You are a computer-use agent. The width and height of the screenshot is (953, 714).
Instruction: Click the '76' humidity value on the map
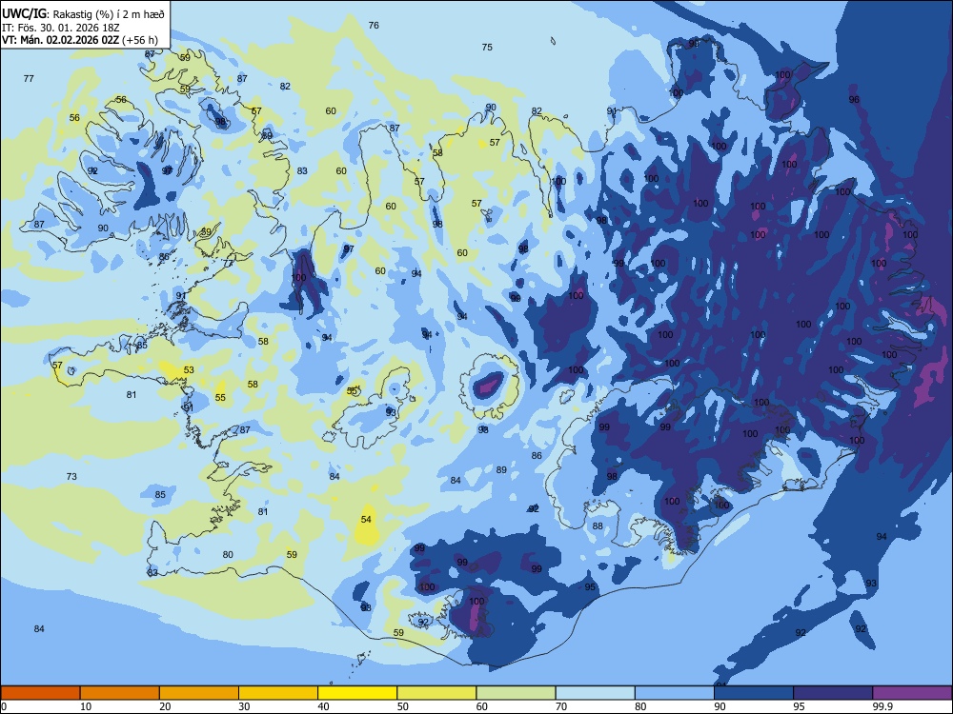(x=374, y=25)
